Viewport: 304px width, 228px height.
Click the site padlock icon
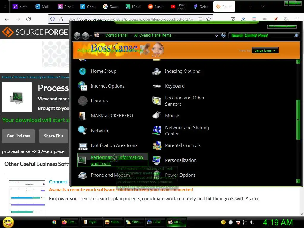(x=61, y=19)
